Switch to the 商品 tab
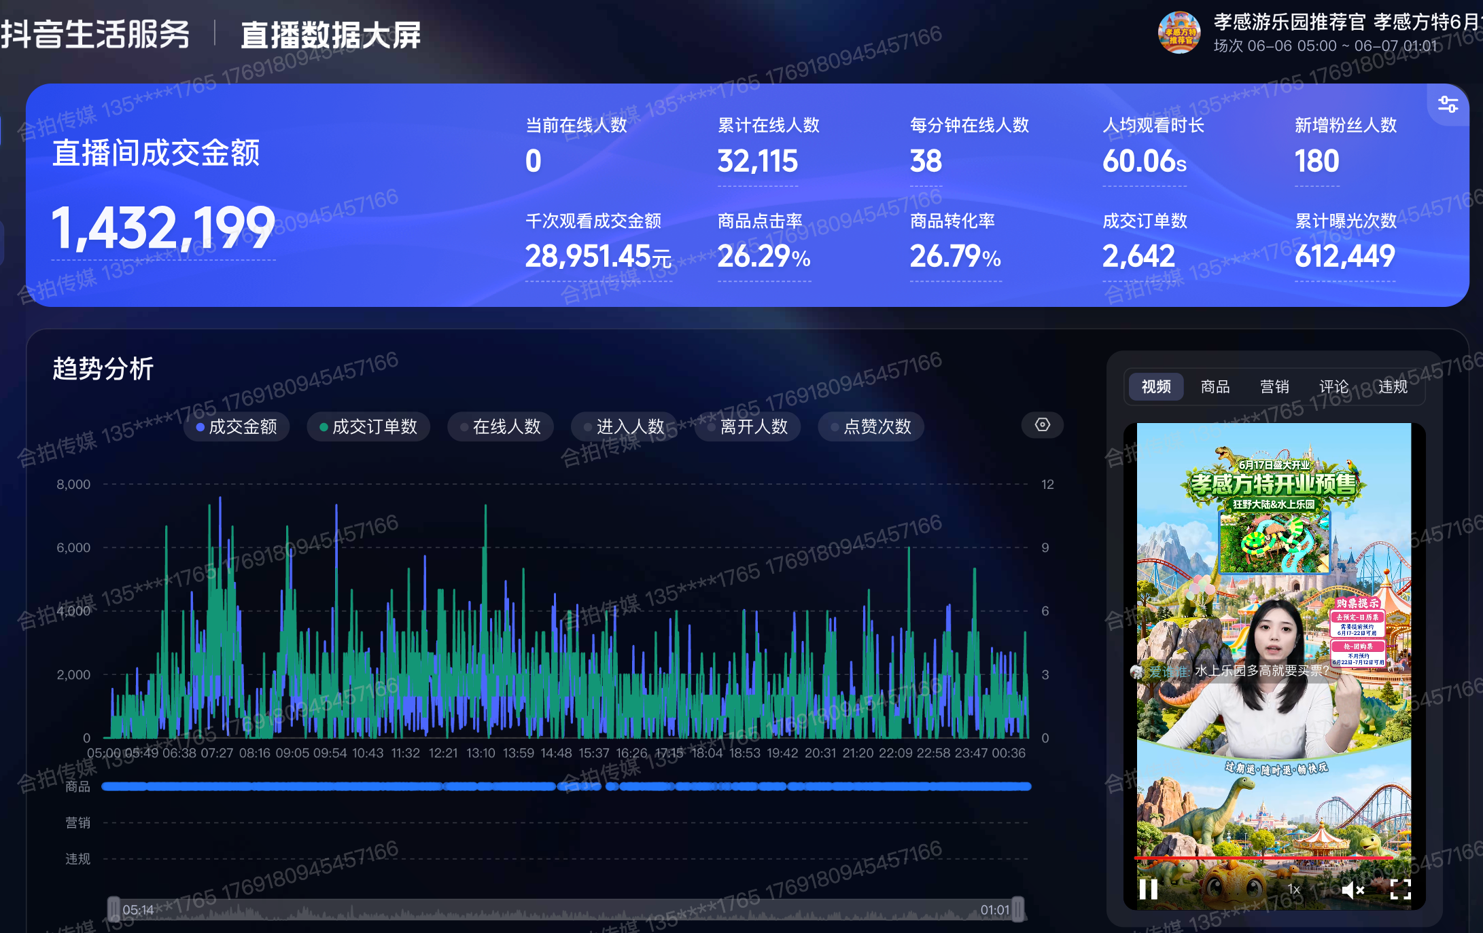The width and height of the screenshot is (1483, 933). (1215, 386)
